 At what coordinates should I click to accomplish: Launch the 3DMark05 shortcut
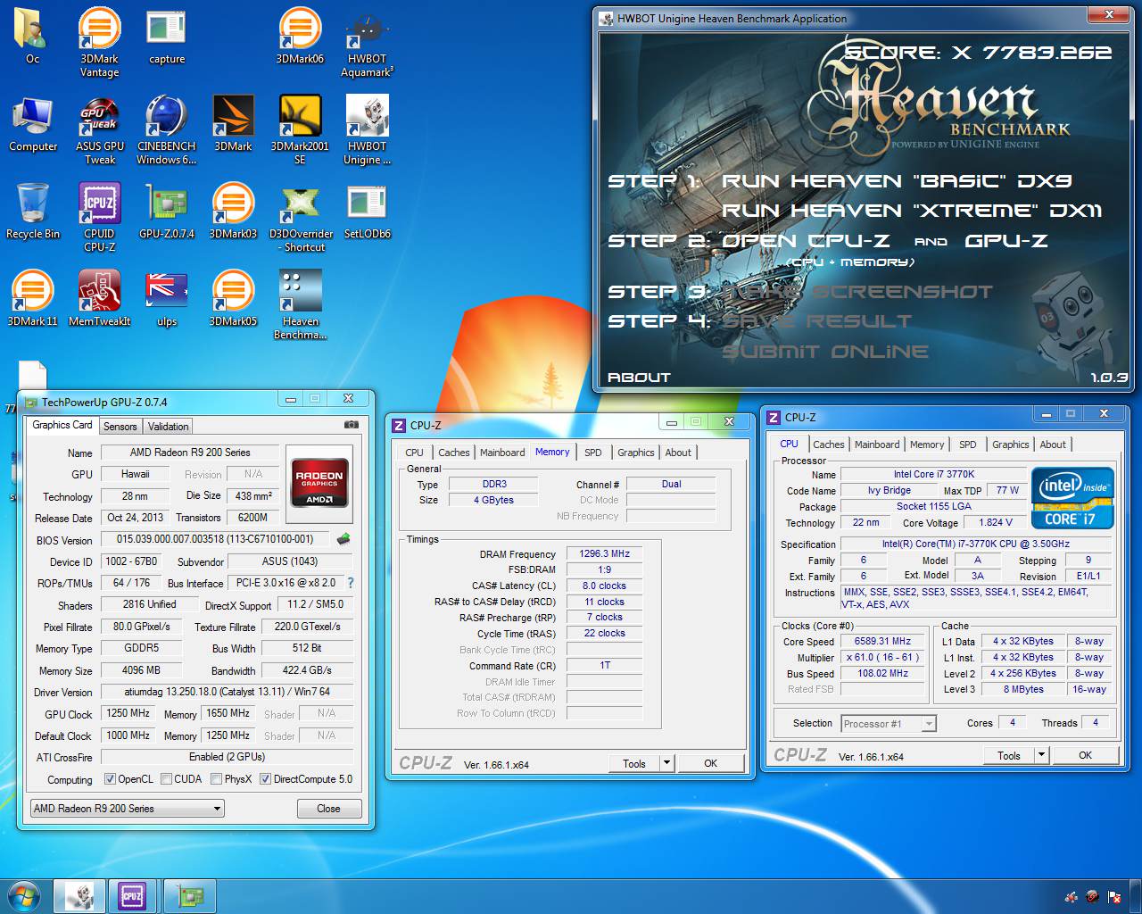234,298
